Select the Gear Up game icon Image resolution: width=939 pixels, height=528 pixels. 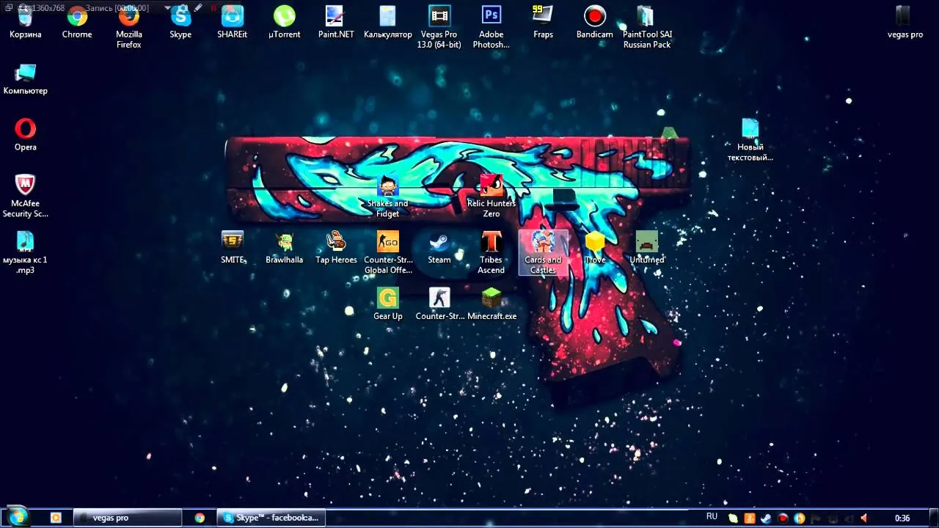(x=388, y=304)
